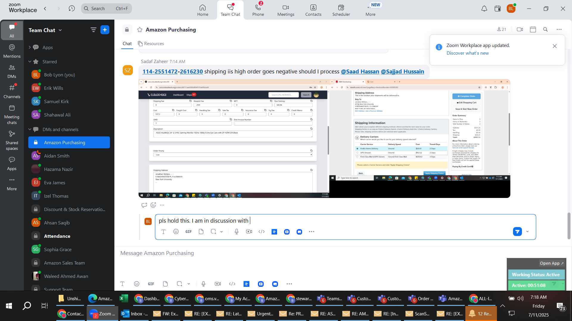572x321 pixels.
Task: Open more actions under Sadaf's message
Action: [x=162, y=205]
